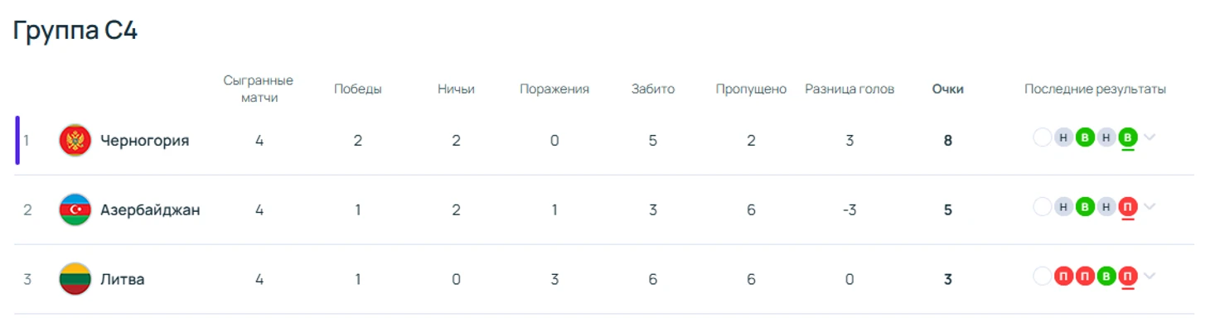
Task: Expand Литва's recent results chevron
Action: point(1149,277)
